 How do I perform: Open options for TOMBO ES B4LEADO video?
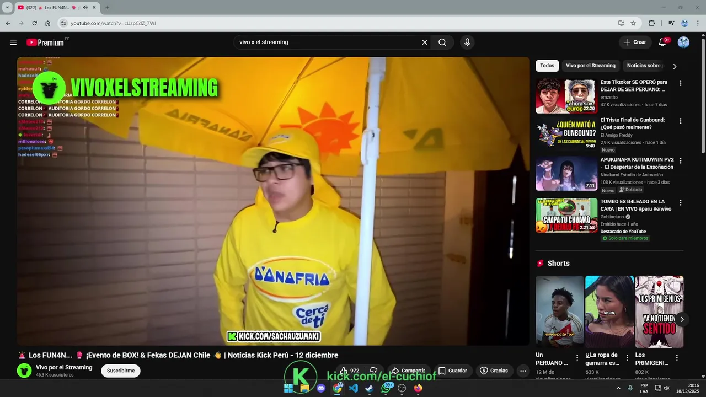680,203
